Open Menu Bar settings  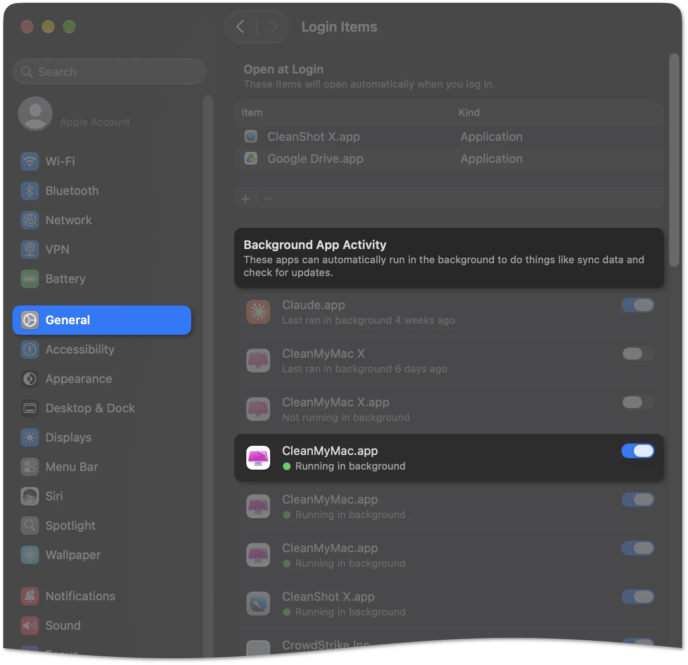tap(102, 467)
